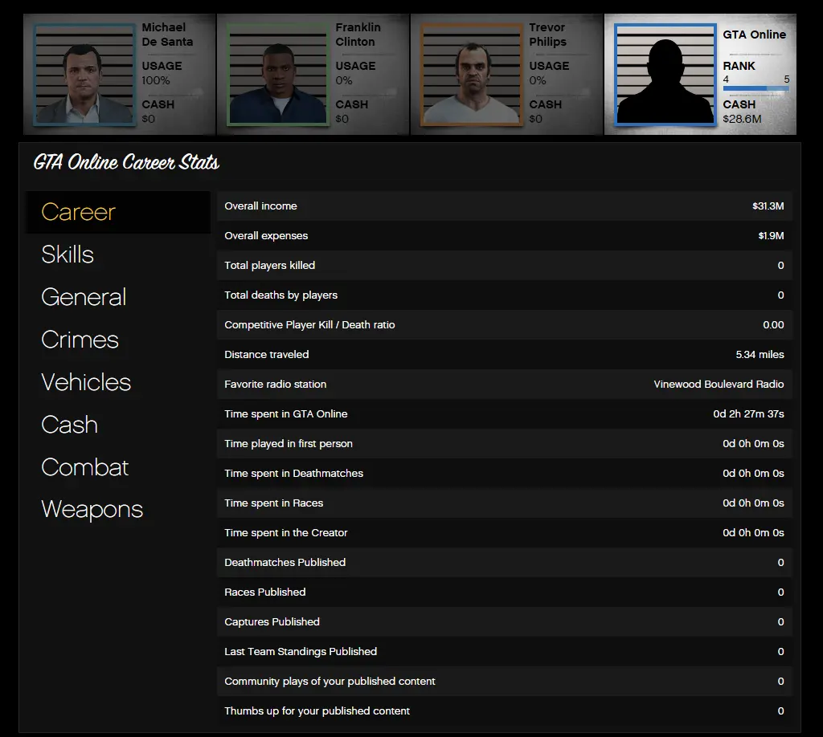Select the Overall income row label
823x737 pixels.
(261, 206)
